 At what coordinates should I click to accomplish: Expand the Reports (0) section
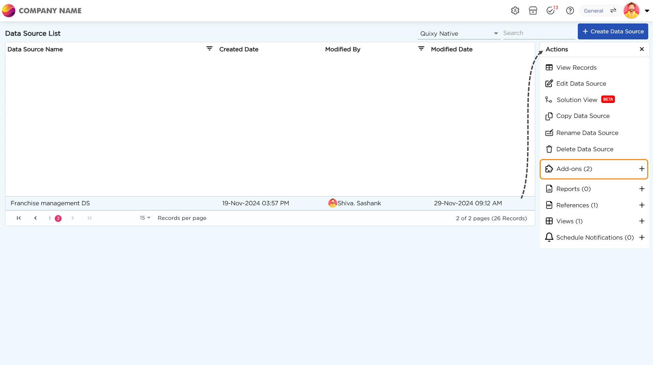(x=641, y=189)
